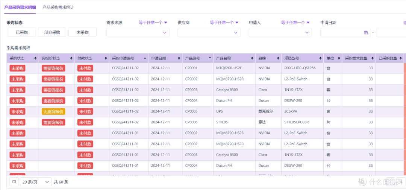
Task: Open 供应商 condition 等于任意一个 dropdown
Action: click(224, 23)
